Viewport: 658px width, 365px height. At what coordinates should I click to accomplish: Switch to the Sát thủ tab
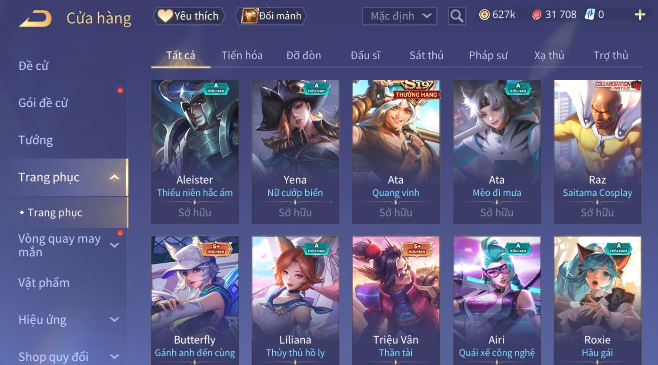point(426,56)
